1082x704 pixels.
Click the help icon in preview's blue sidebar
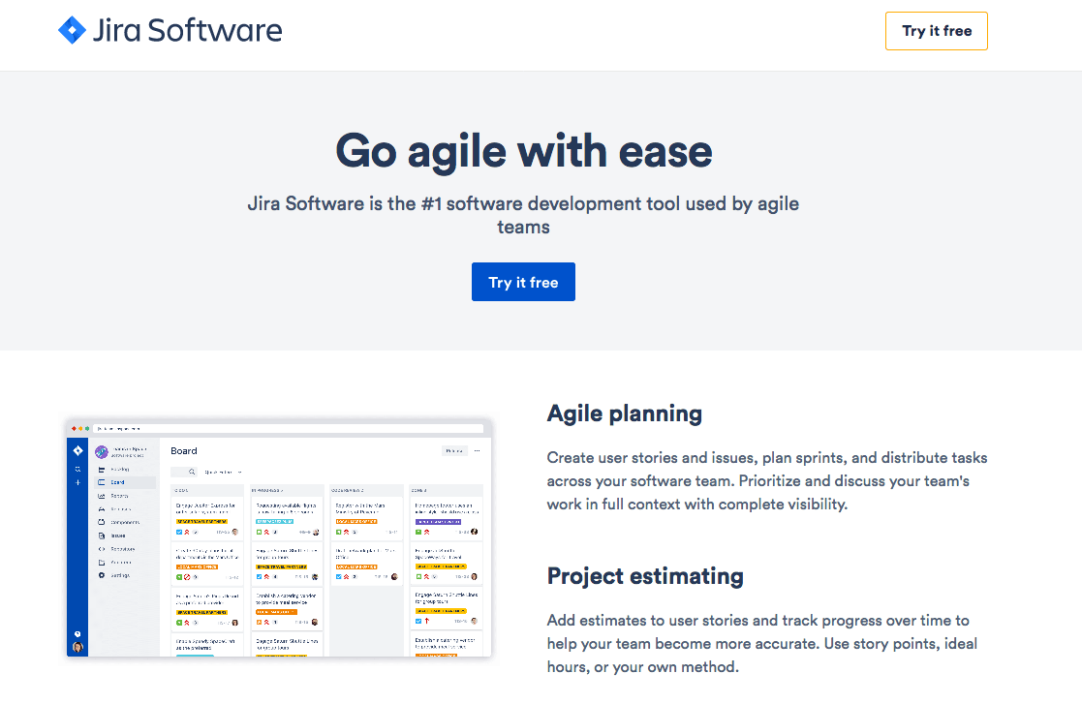[77, 633]
